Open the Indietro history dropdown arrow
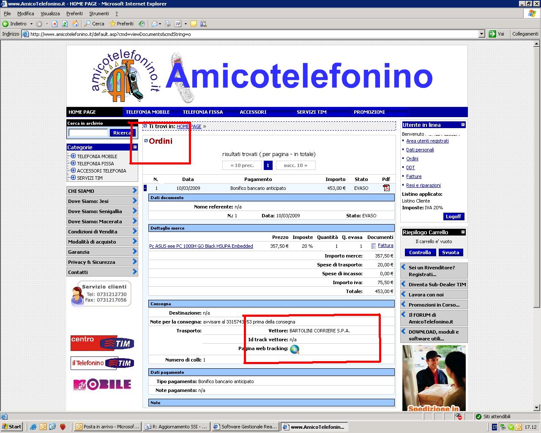Screen dimensions: 541x433 [x=31, y=24]
